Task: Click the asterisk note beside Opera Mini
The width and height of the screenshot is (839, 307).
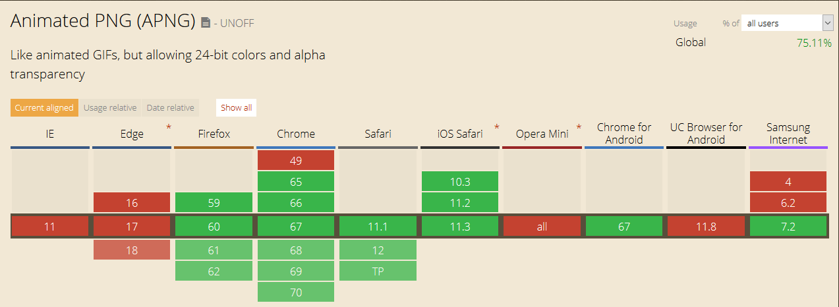Action: [579, 126]
